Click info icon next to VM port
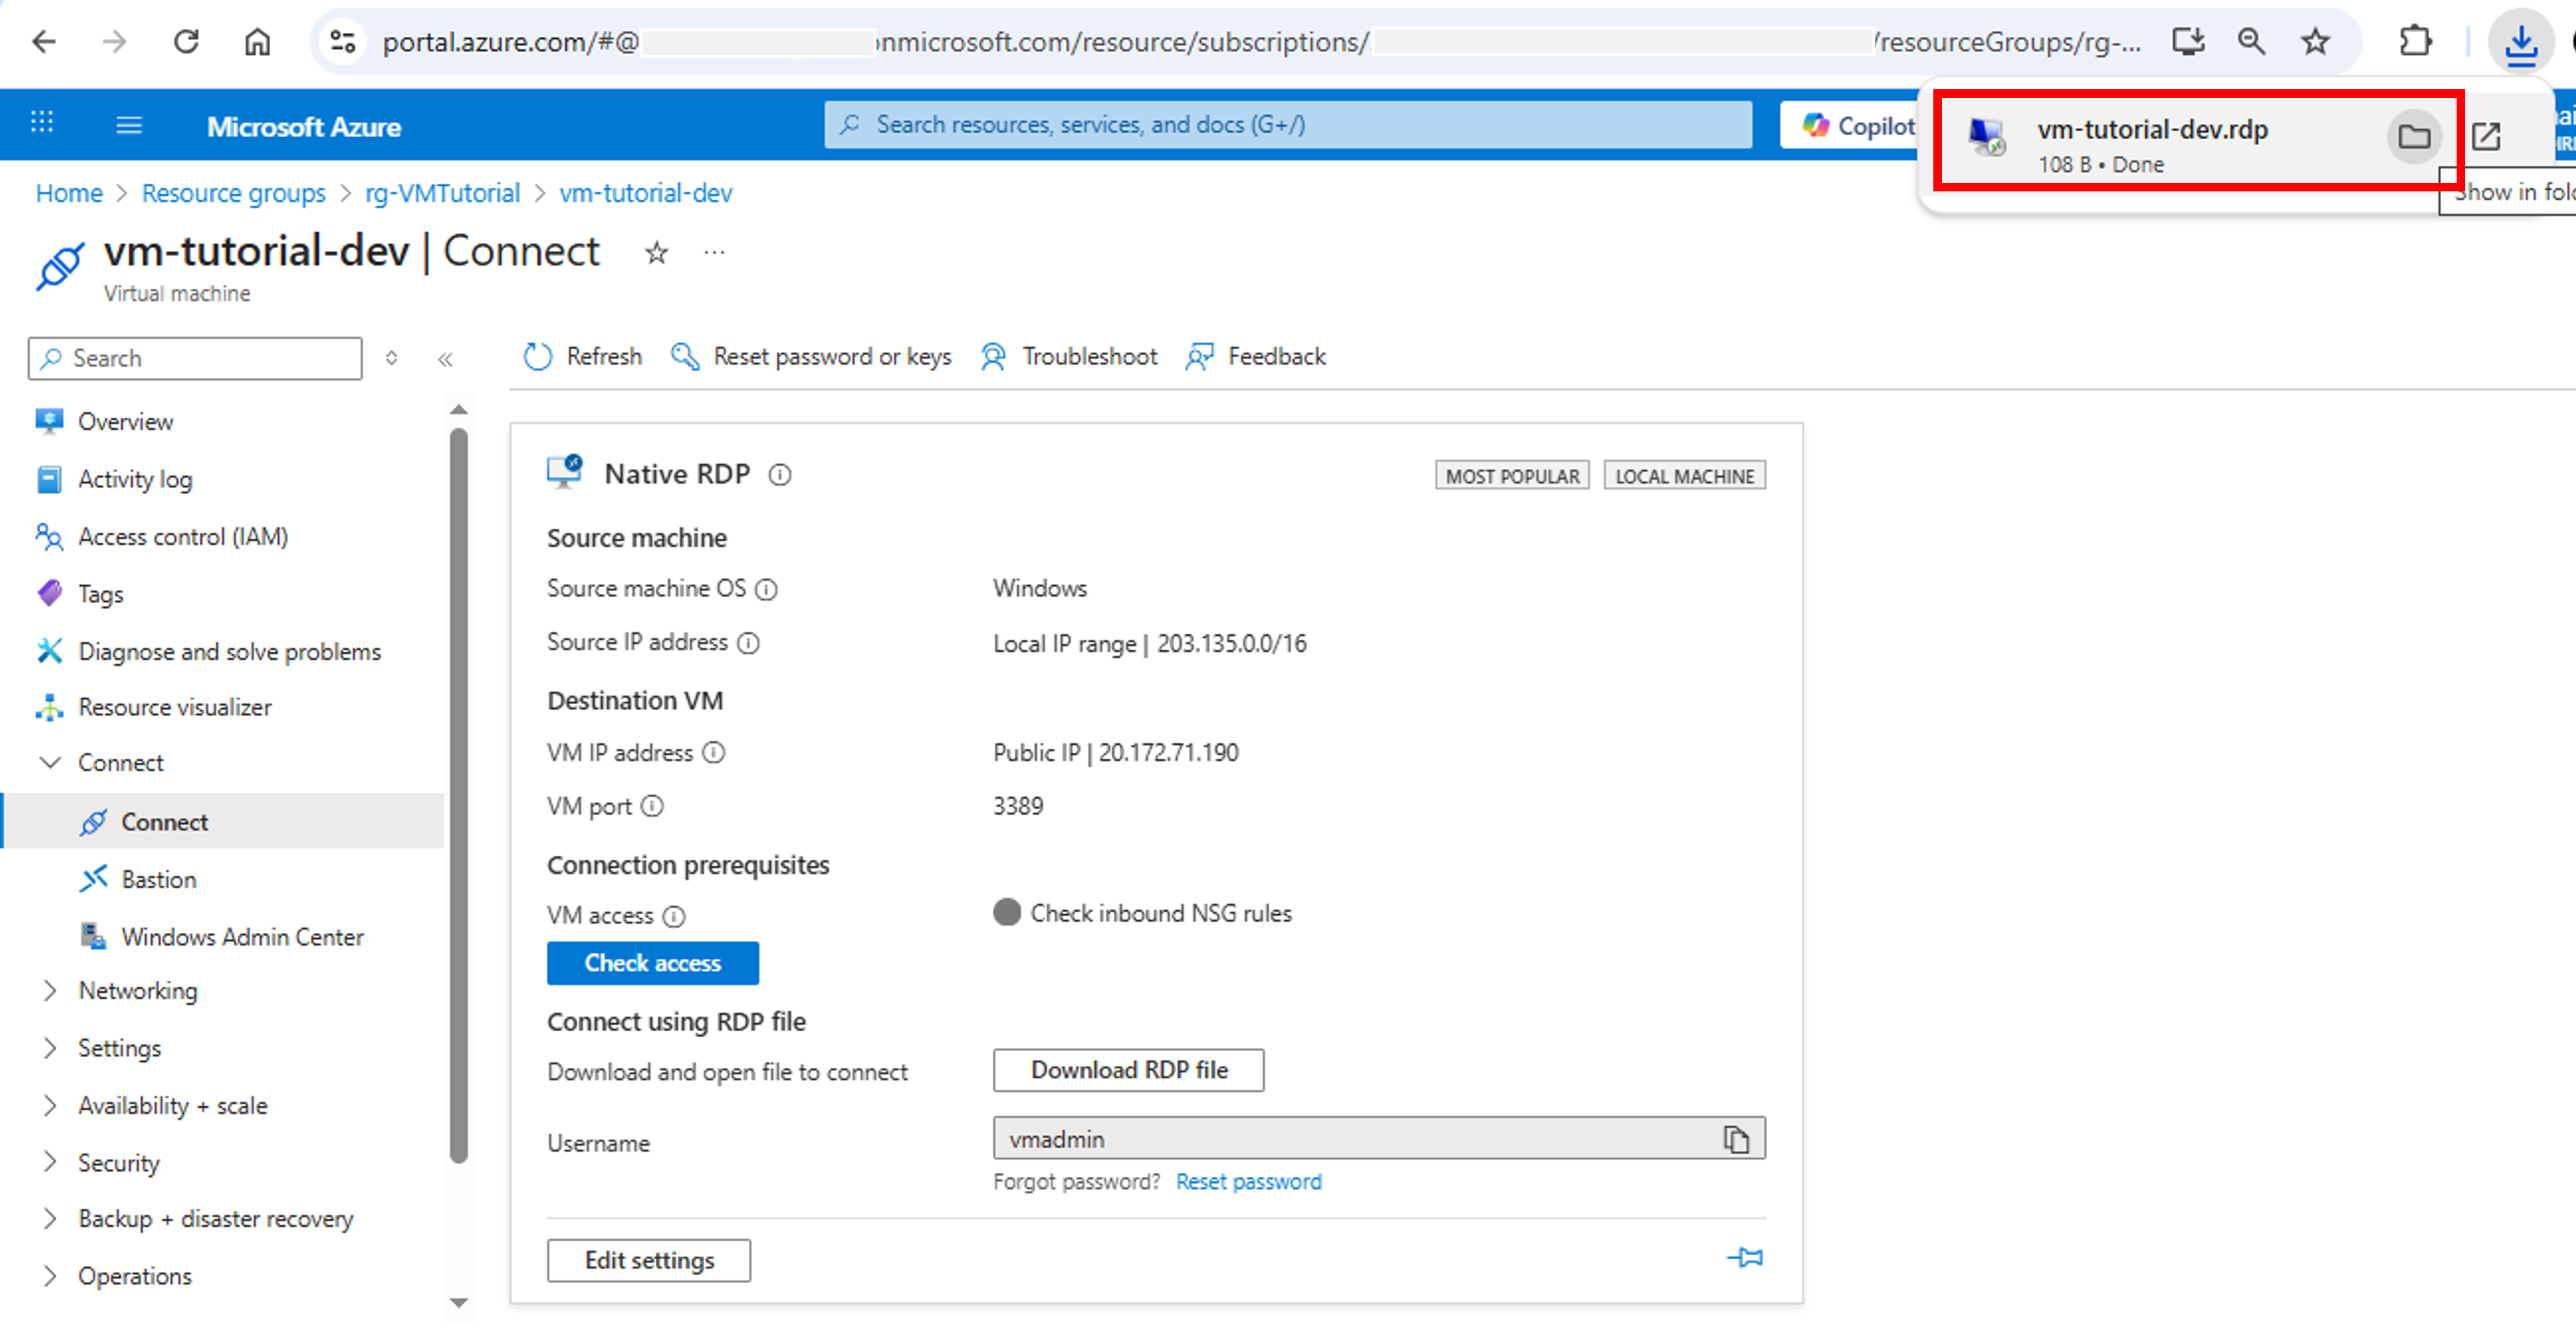 pyautogui.click(x=652, y=806)
